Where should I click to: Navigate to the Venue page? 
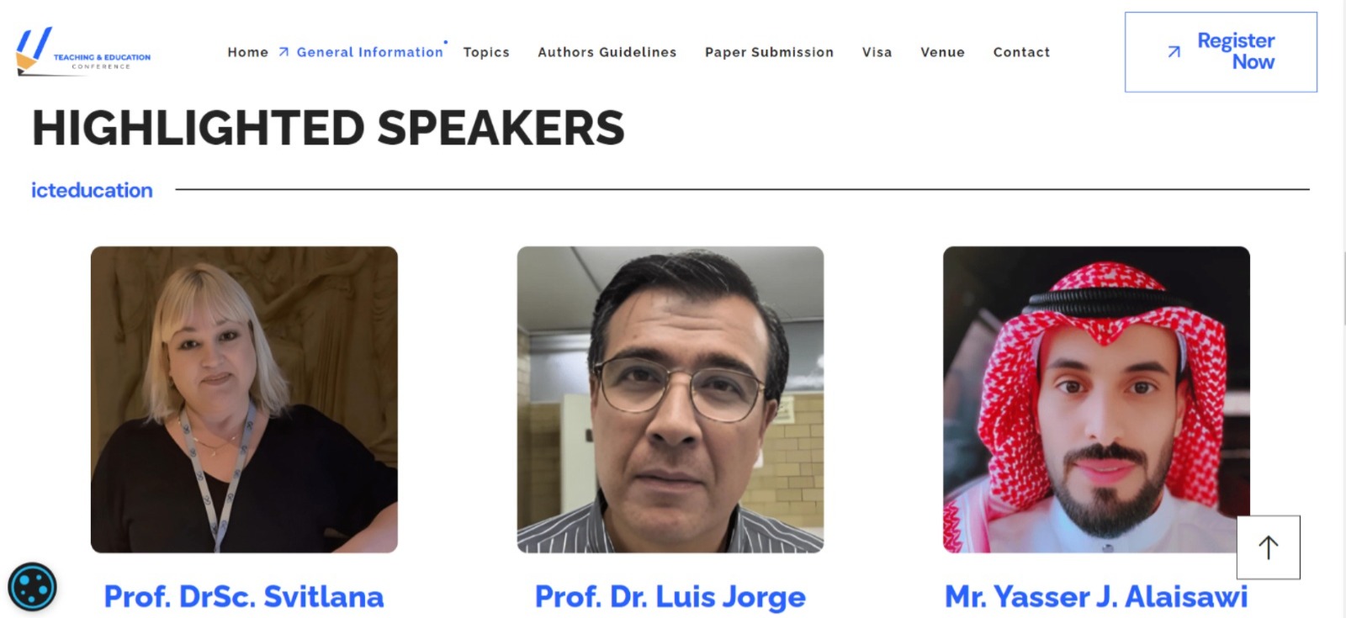pyautogui.click(x=942, y=52)
